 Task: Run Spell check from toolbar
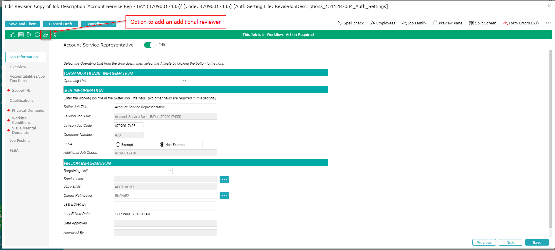coord(350,23)
